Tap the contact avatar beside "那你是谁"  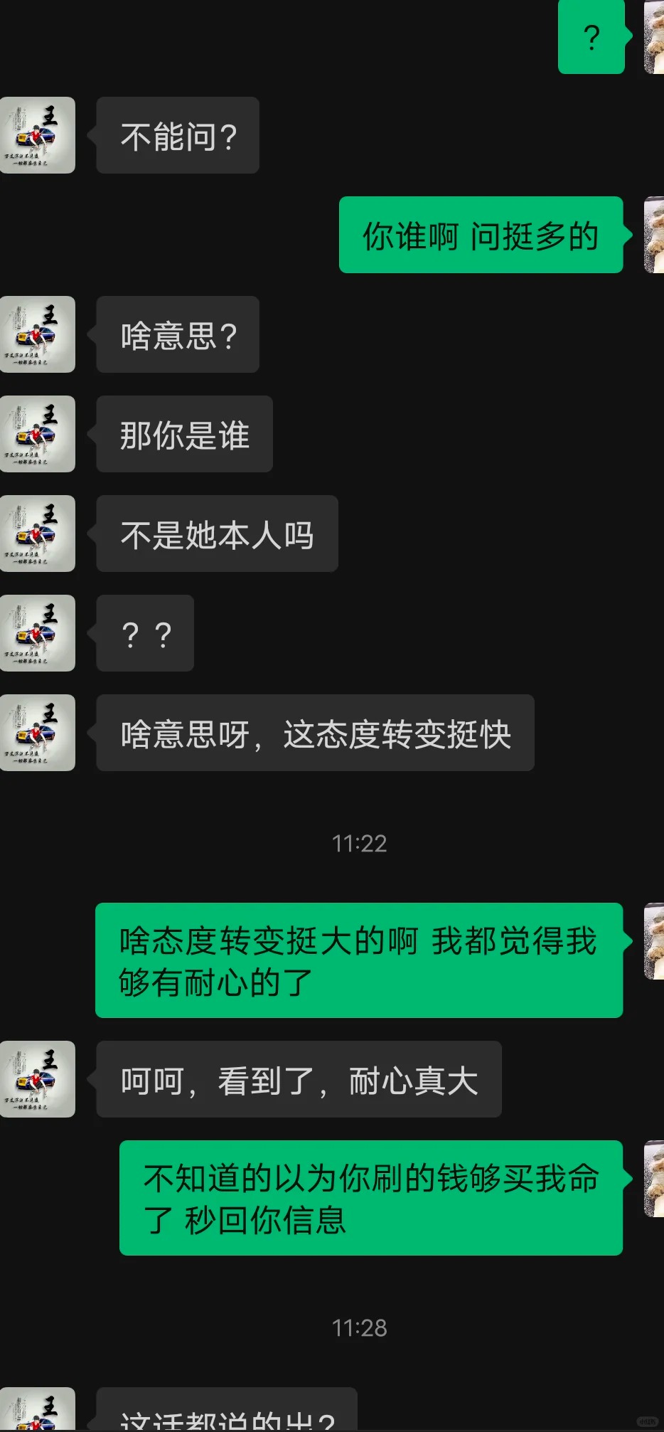point(38,434)
